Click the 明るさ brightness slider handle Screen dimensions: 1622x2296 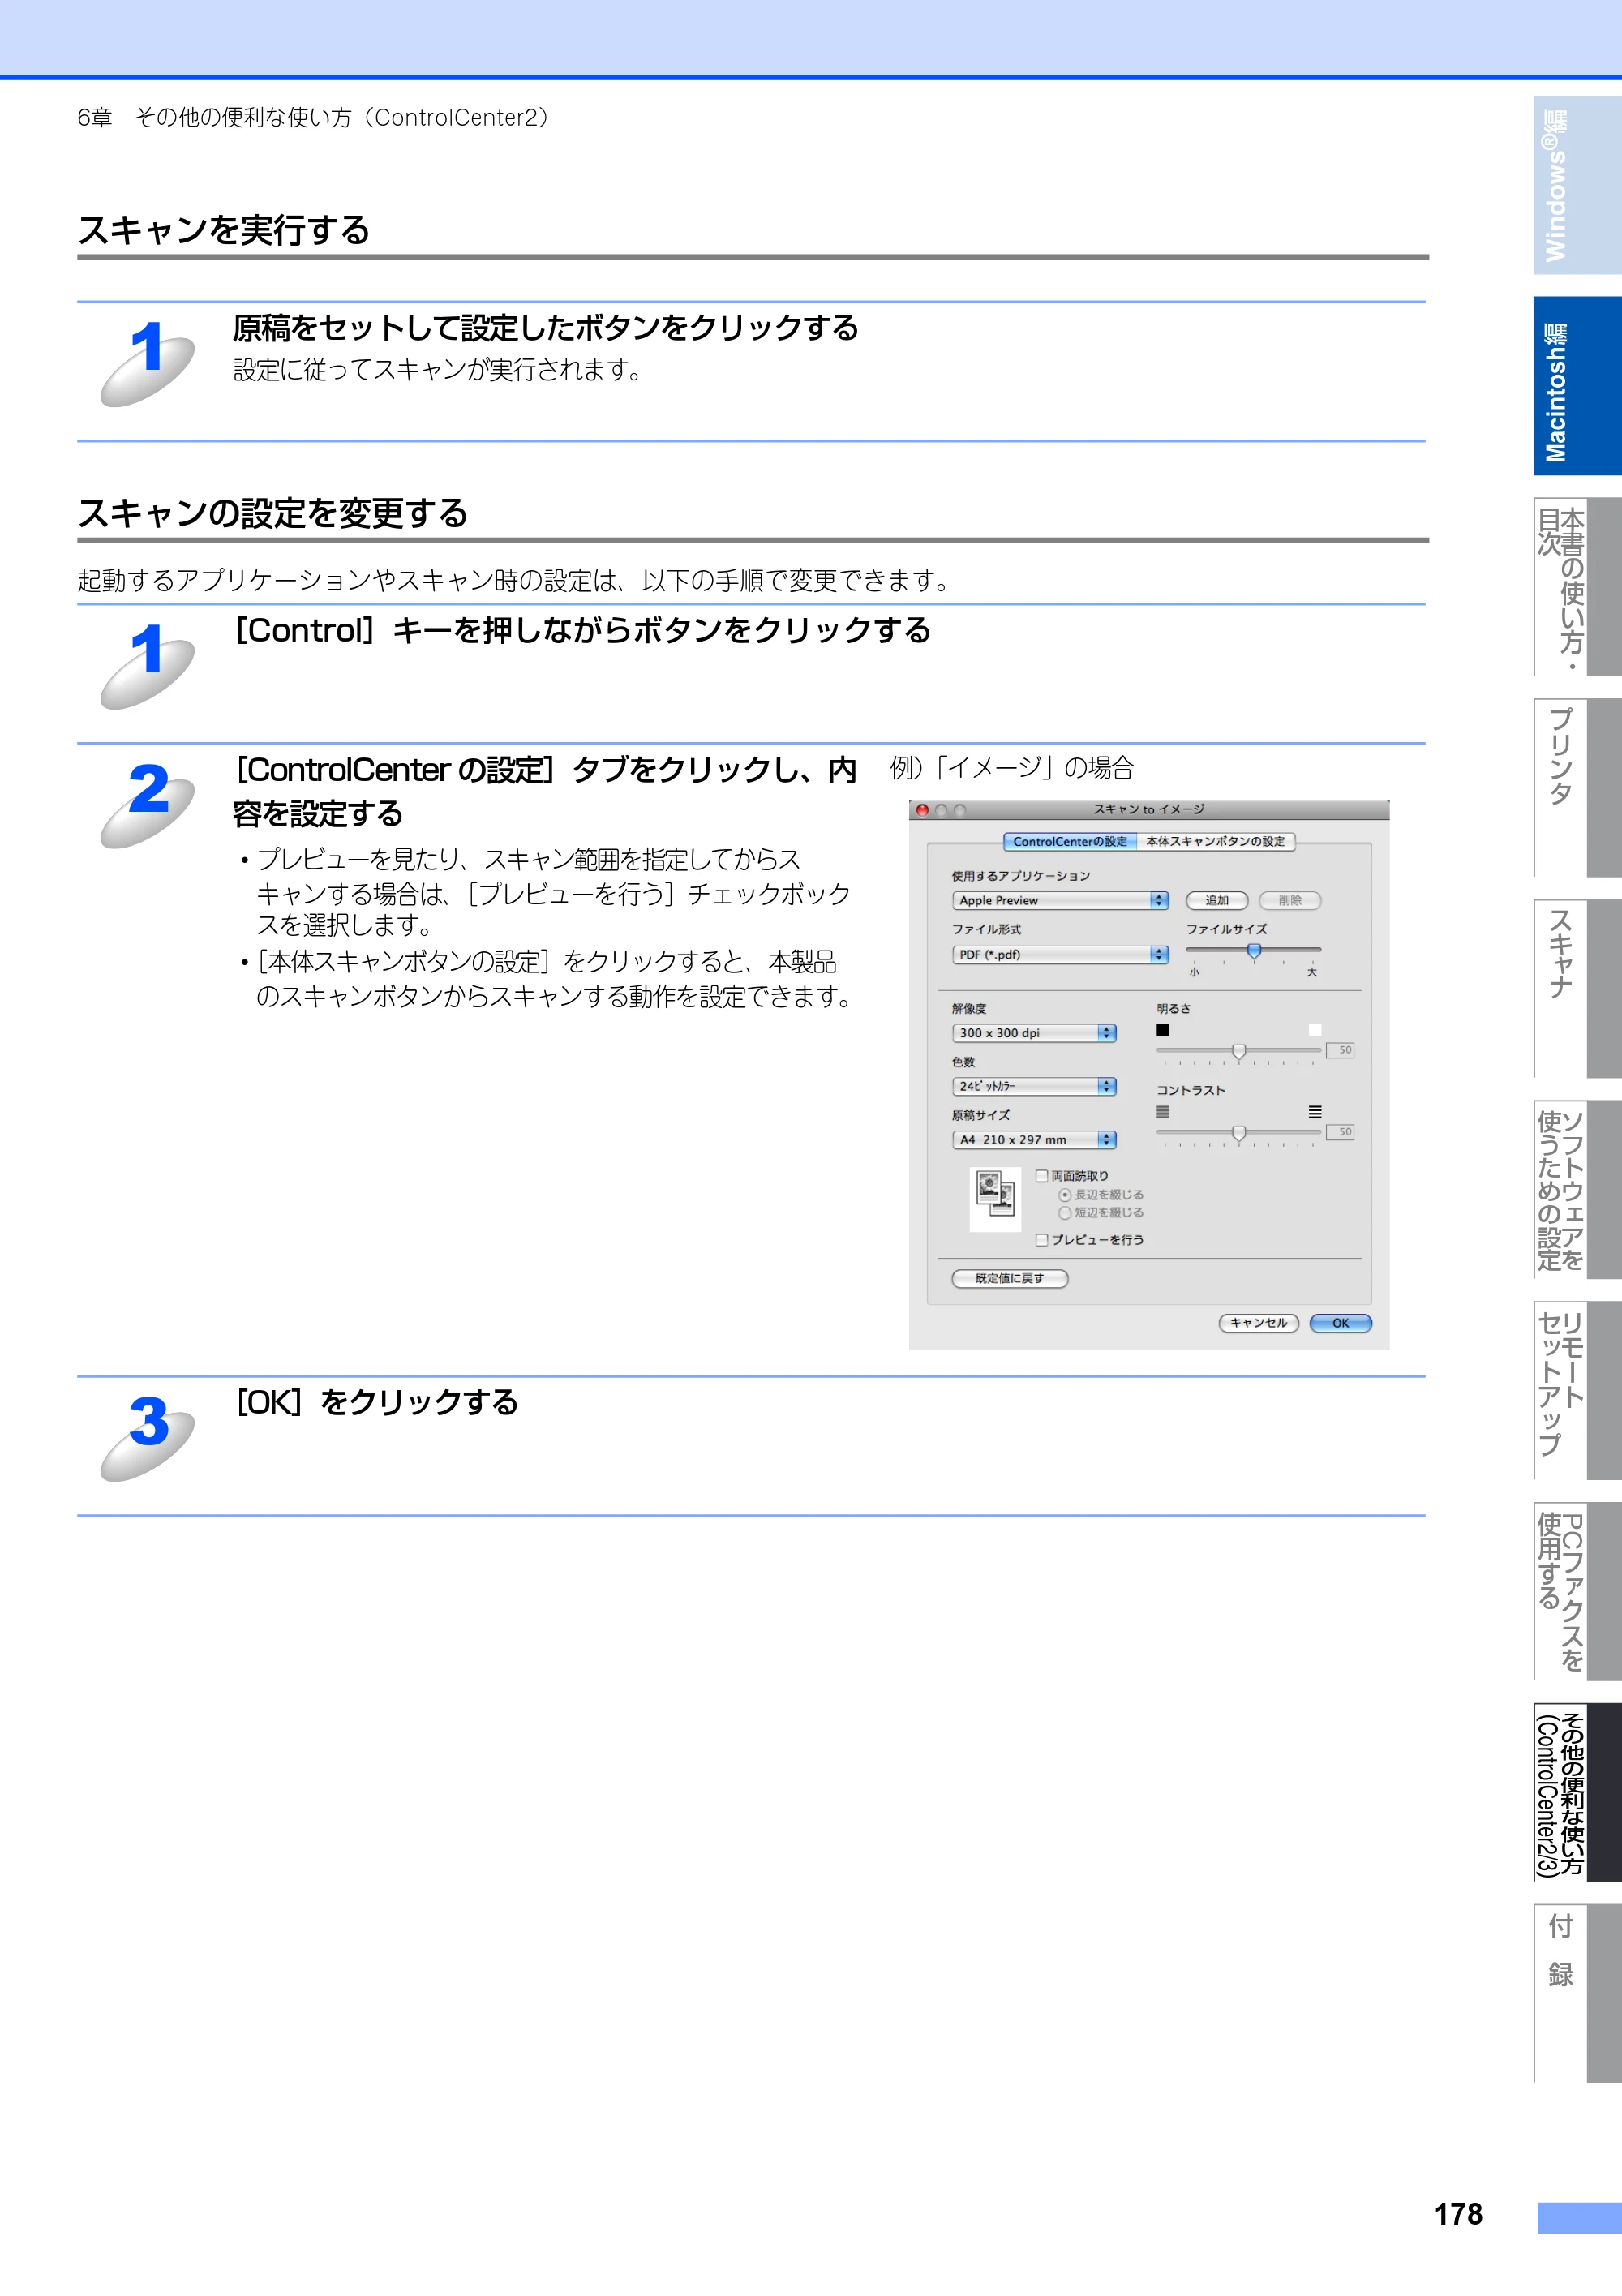pyautogui.click(x=1239, y=1052)
